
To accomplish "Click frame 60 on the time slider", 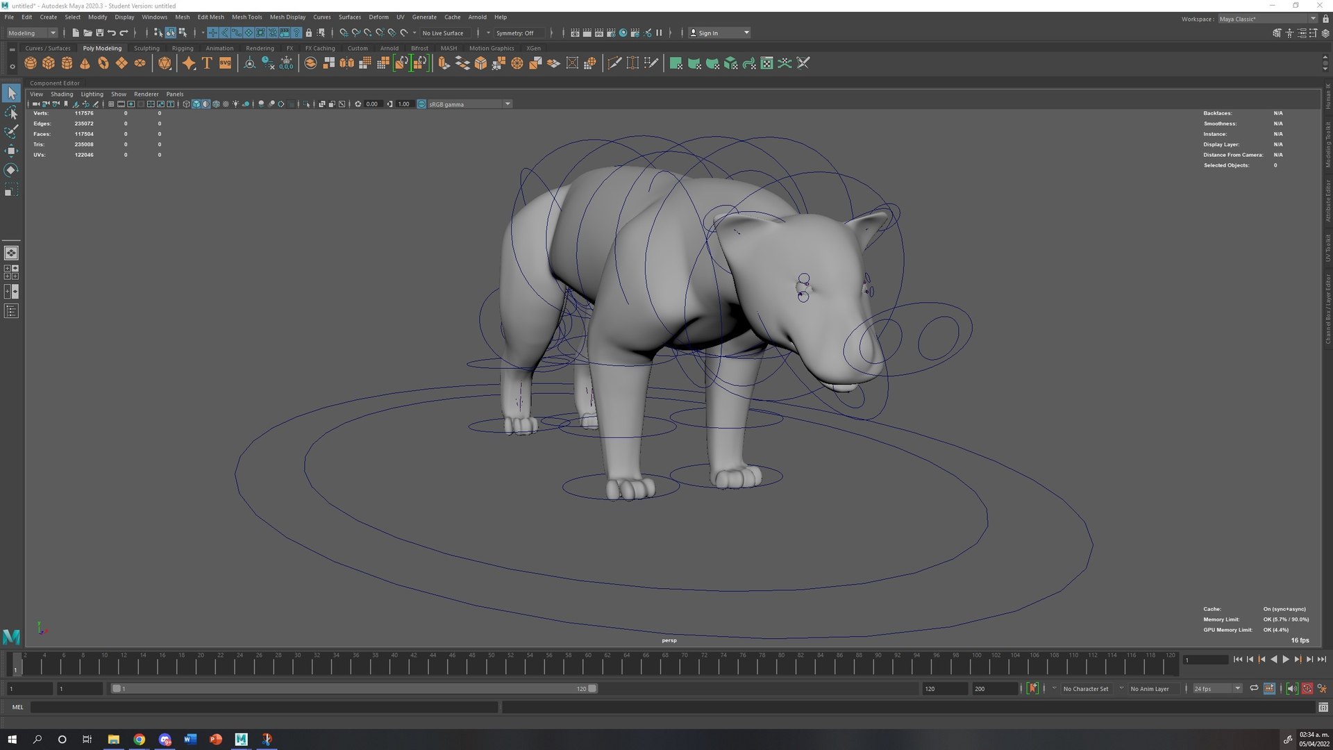I will point(588,665).
